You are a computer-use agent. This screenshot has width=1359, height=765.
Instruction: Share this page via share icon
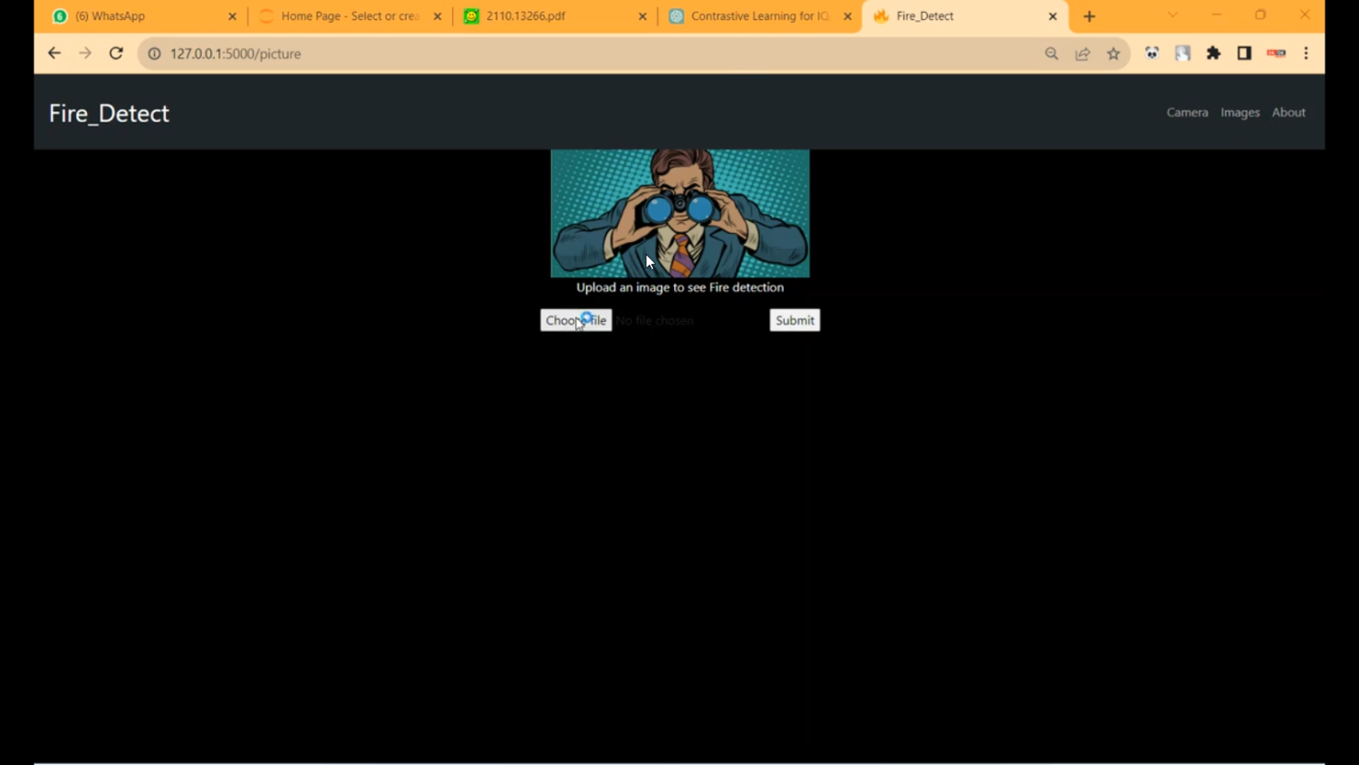pyautogui.click(x=1083, y=53)
